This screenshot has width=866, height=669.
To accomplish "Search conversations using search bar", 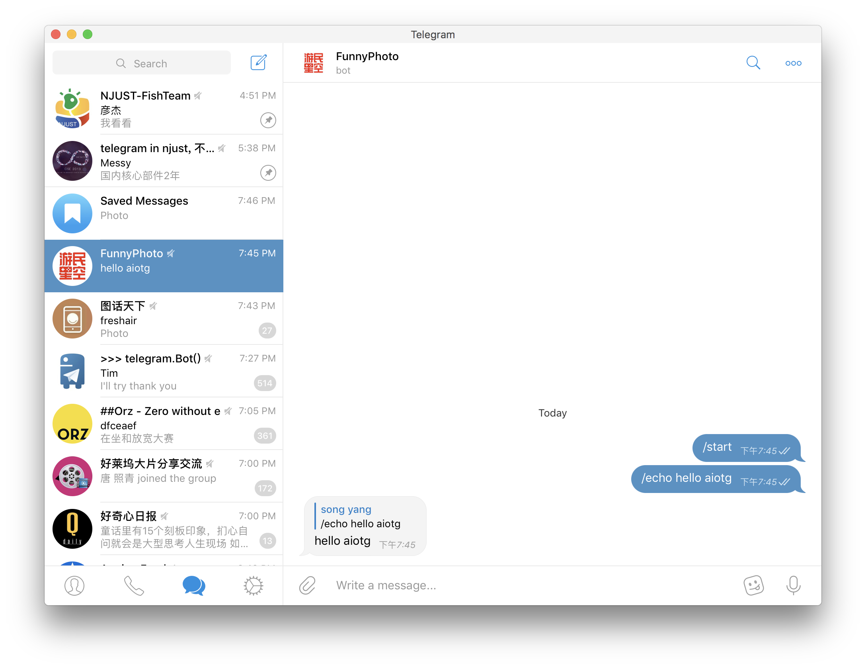I will [x=144, y=63].
